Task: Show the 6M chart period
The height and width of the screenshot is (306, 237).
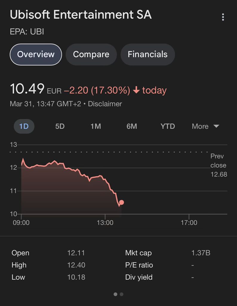Action: coord(132,126)
